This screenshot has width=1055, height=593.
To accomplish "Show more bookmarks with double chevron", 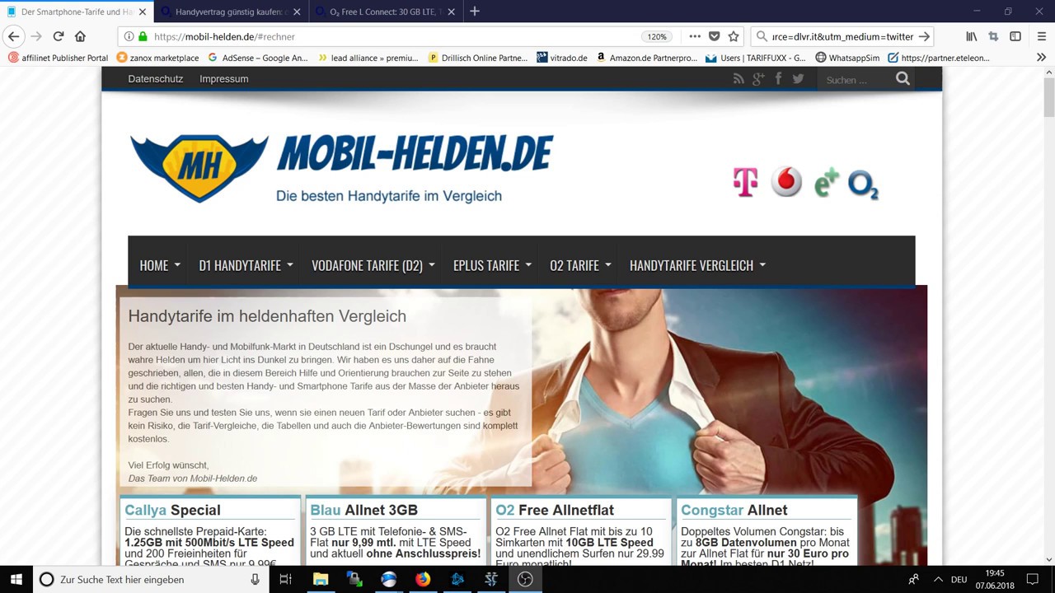I will (1042, 58).
